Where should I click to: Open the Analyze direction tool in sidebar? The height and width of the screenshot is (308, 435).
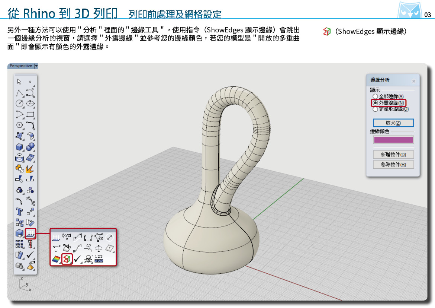pos(30,234)
